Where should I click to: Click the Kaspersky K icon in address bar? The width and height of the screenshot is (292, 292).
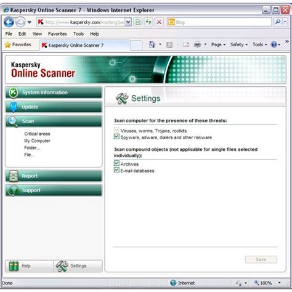pos(41,22)
